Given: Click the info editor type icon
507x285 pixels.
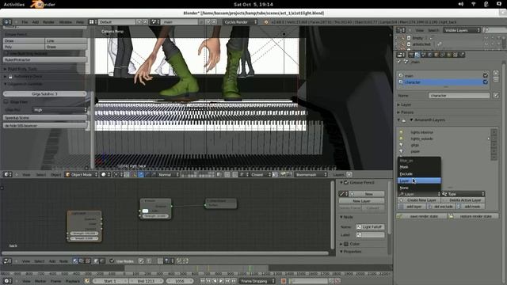Looking at the screenshot, I should tap(7, 22).
